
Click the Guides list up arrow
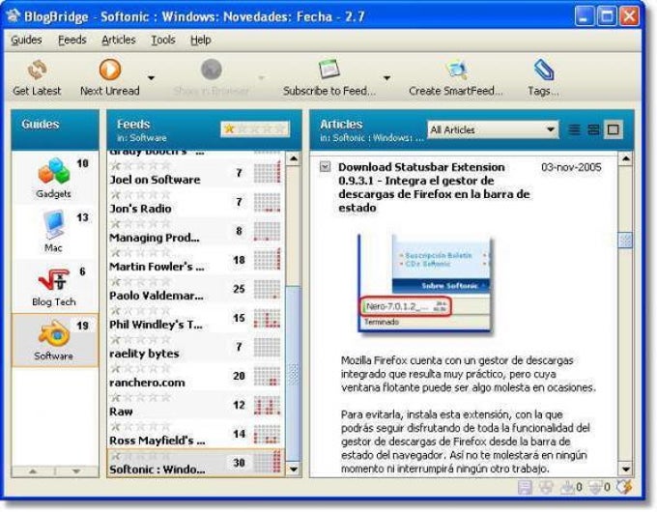coord(33,471)
